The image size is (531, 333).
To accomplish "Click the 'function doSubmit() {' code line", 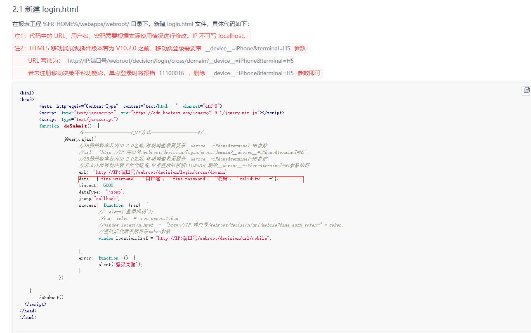I will pyautogui.click(x=69, y=126).
